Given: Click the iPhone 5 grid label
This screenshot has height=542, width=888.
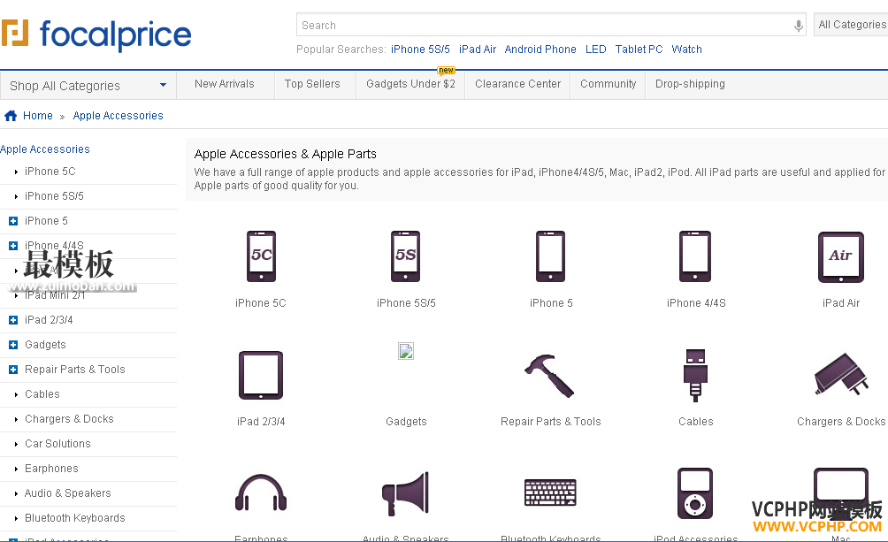Looking at the screenshot, I should (x=551, y=303).
